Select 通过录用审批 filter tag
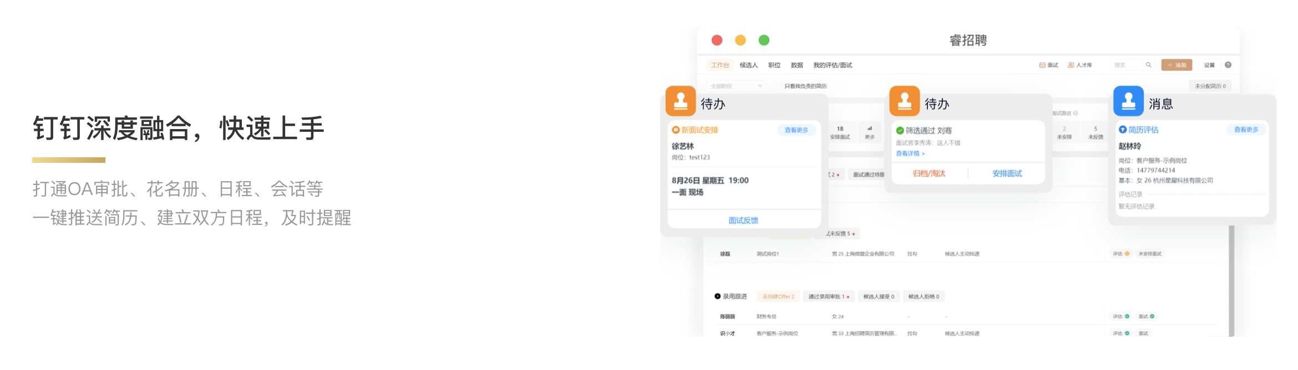Viewport: 1298px width, 370px height. [828, 296]
